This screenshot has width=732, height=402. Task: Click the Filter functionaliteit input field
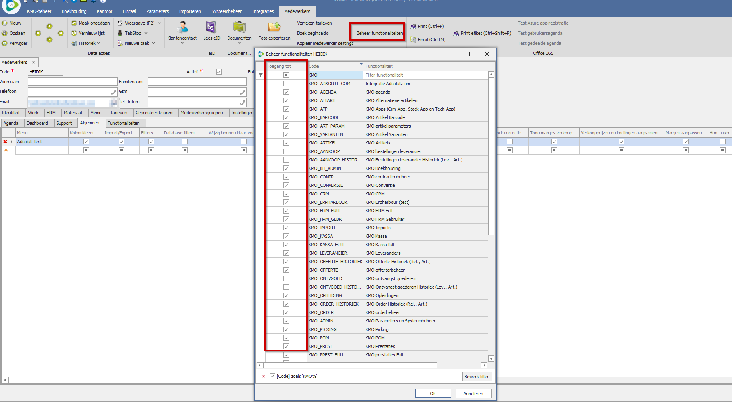(424, 75)
